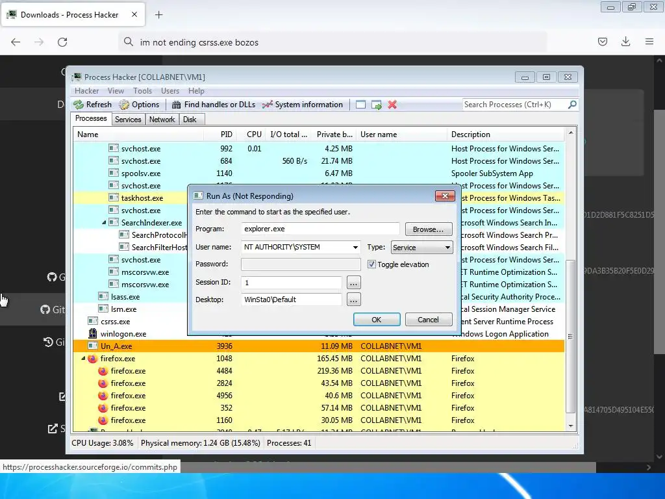The height and width of the screenshot is (499, 665).
Task: Open Firefox hamburger menu
Action: click(x=649, y=42)
